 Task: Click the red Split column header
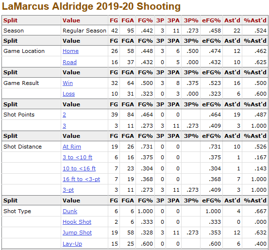[11, 20]
